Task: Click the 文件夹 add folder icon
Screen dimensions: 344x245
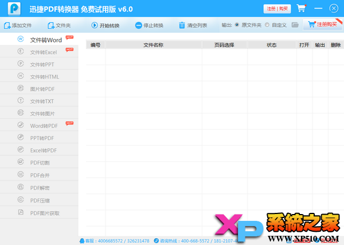Action: click(51, 25)
